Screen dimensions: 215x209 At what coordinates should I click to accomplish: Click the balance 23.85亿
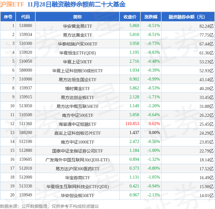(x=206, y=142)
